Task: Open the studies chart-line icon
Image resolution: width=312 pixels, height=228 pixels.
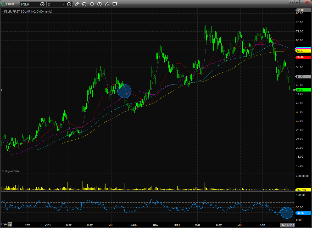Action: [x=84, y=4]
